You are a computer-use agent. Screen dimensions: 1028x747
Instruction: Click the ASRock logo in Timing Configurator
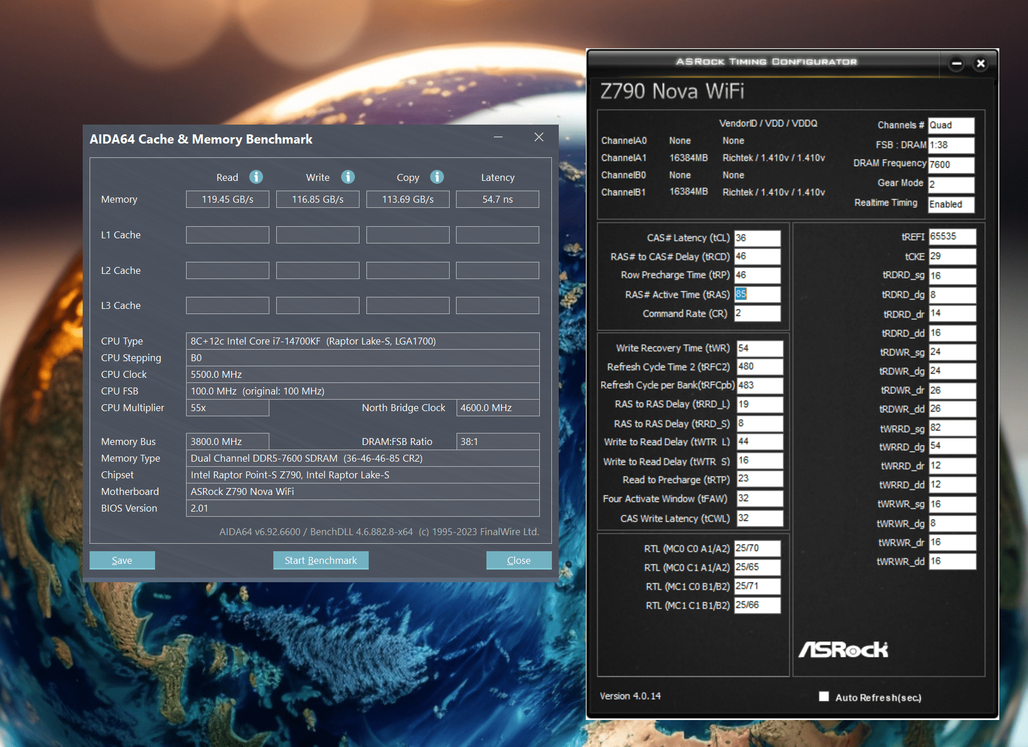[843, 649]
